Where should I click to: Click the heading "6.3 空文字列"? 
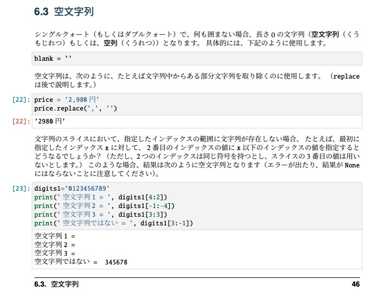click(64, 11)
